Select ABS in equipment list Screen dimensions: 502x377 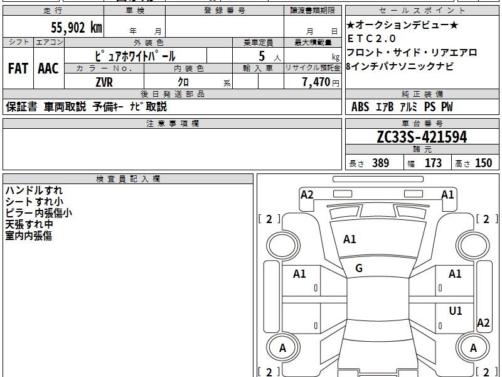(x=360, y=107)
